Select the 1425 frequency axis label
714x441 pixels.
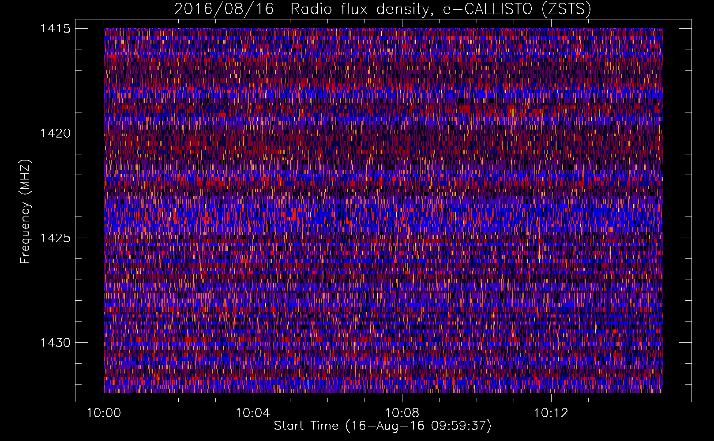pyautogui.click(x=55, y=238)
